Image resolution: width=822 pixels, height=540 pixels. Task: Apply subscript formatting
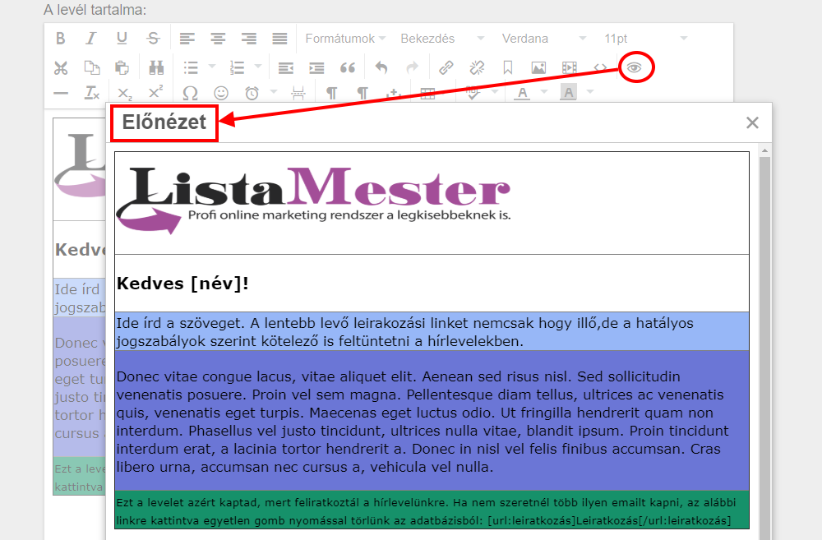tap(125, 94)
